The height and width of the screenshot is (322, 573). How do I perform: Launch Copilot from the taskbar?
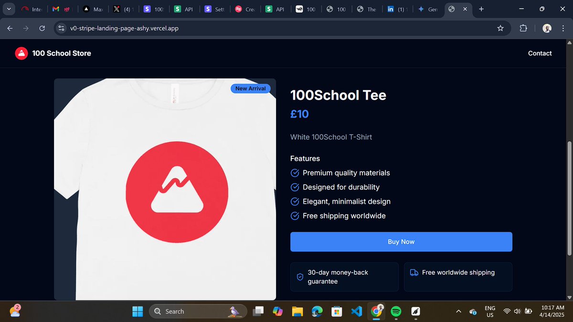point(278,312)
